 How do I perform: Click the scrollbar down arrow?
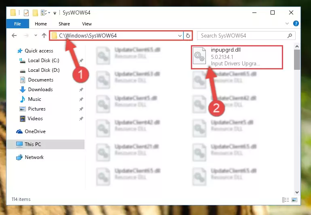[x=297, y=192]
